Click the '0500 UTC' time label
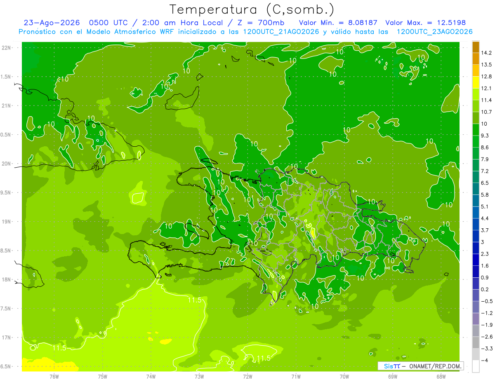 click(x=108, y=23)
